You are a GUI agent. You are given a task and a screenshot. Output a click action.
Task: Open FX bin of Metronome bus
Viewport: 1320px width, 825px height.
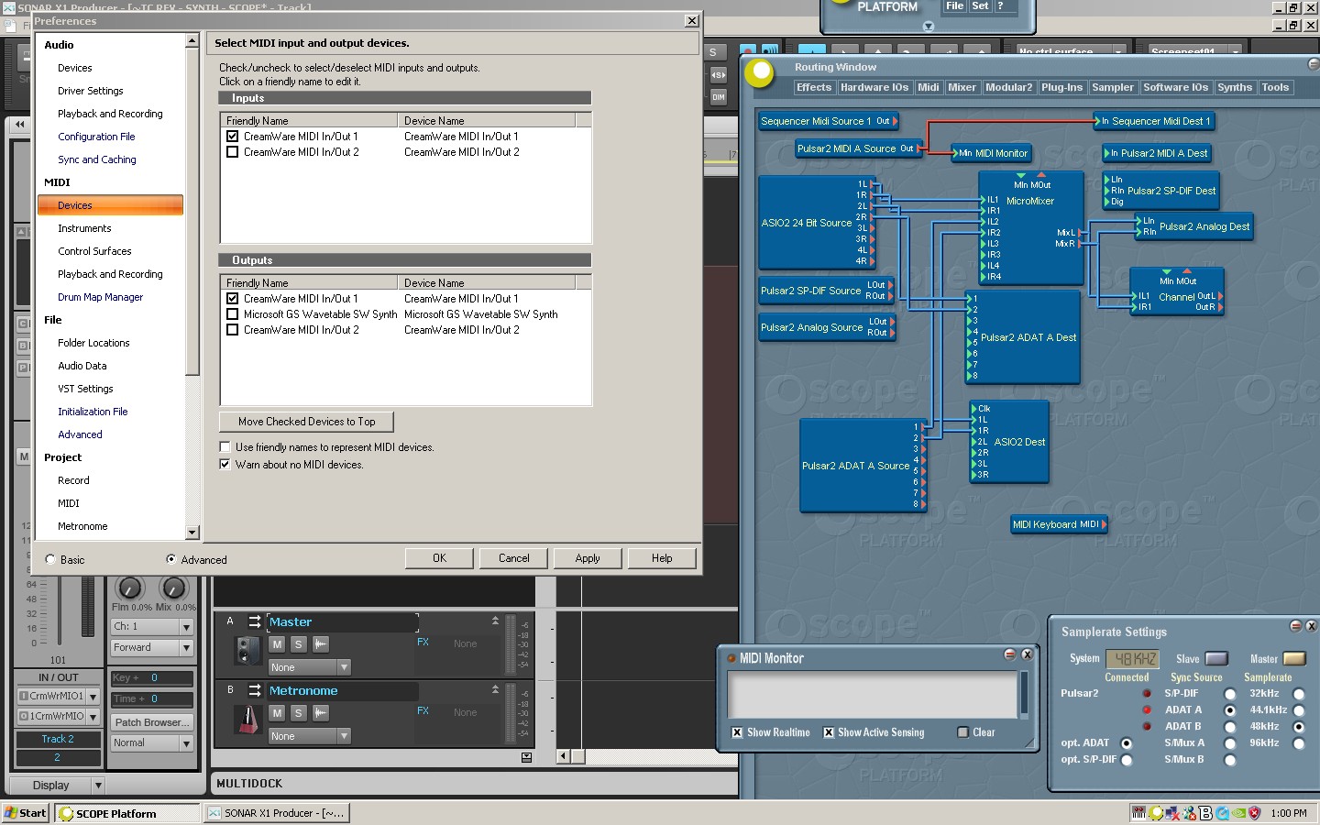tap(423, 711)
